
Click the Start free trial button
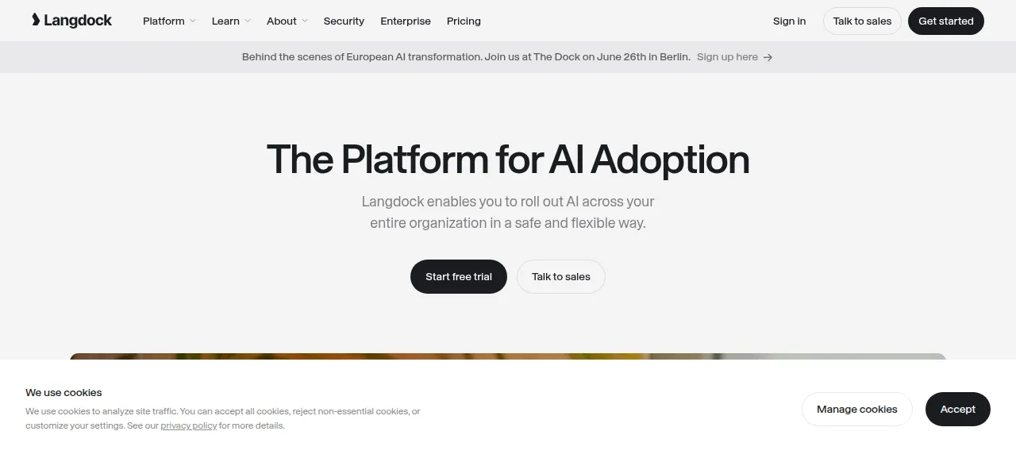(x=459, y=277)
